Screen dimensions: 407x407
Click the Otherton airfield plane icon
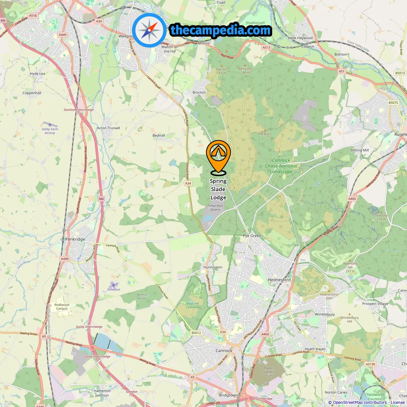coord(114,284)
